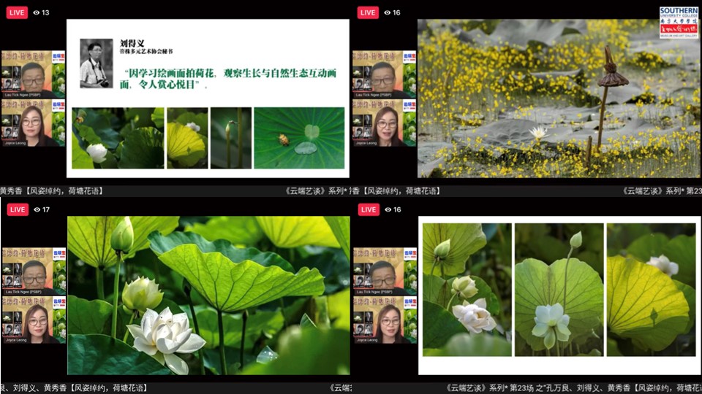Select Joyce Leong webcam in 17-viewer stream
This screenshot has width=702, height=394.
click(x=34, y=320)
